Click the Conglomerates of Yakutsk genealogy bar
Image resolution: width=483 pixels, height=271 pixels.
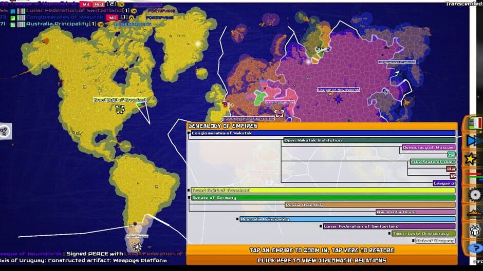[x=323, y=133]
